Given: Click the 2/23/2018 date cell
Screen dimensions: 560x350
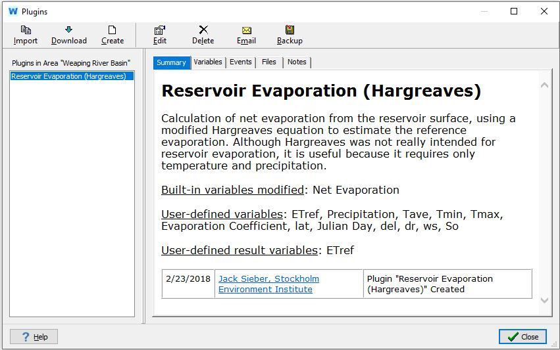Looking at the screenshot, I should 188,284.
